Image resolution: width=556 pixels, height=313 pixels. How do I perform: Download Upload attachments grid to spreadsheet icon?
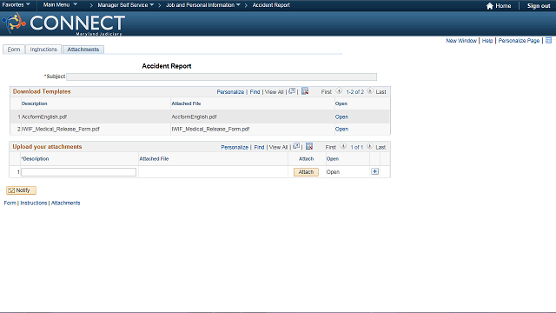(309, 146)
